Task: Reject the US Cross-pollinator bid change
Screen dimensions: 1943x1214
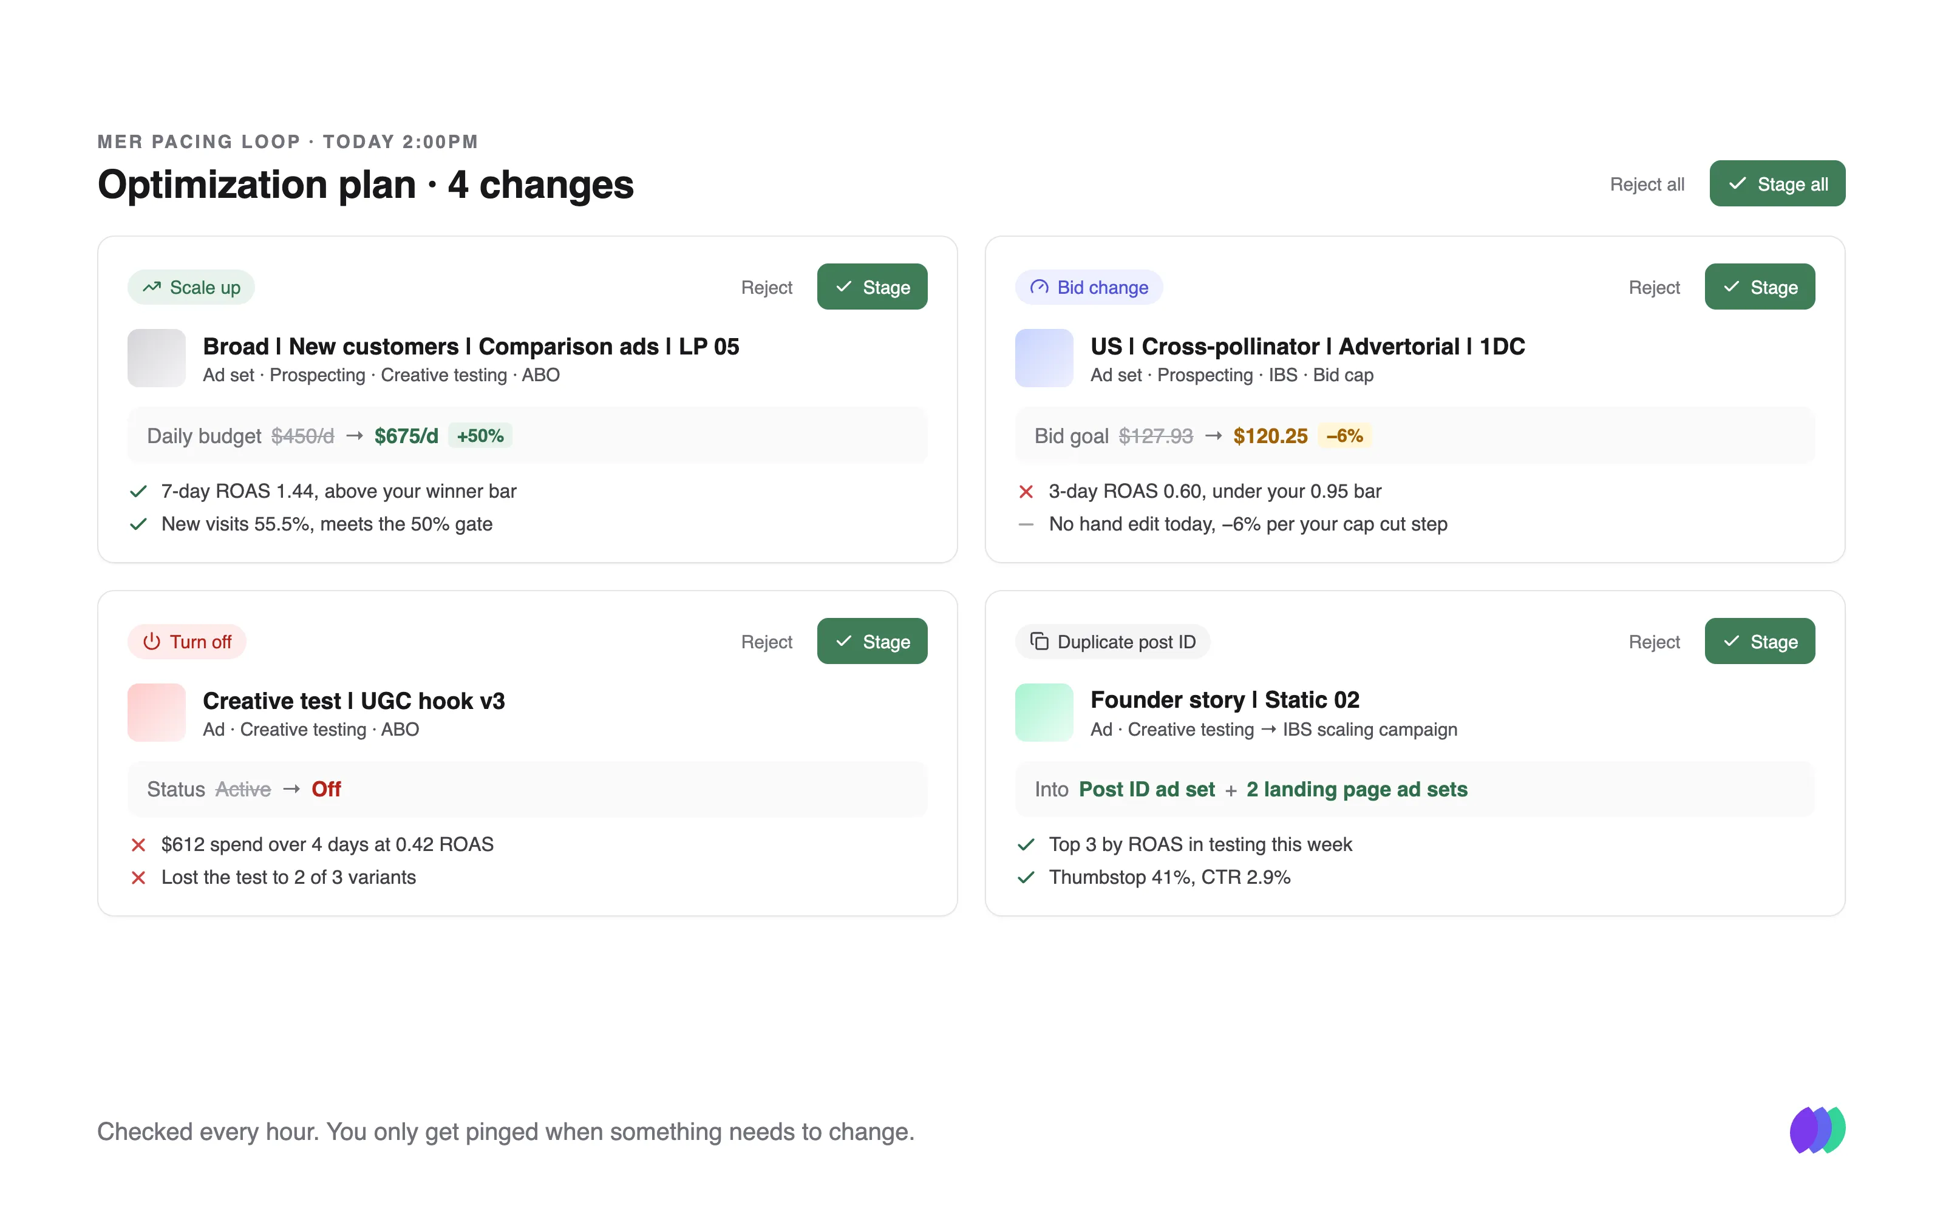Action: [x=1654, y=288]
